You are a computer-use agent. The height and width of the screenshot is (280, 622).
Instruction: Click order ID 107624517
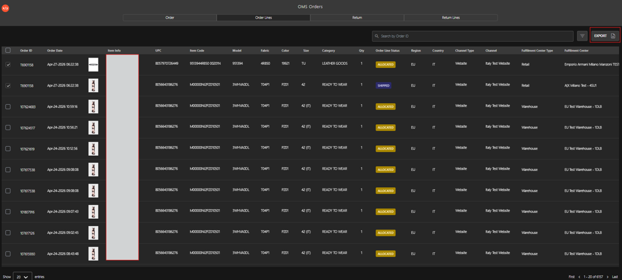pyautogui.click(x=27, y=128)
